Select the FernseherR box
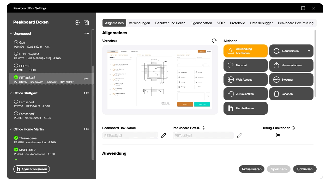Viewport: 326px width, 182px height. [x=51, y=116]
